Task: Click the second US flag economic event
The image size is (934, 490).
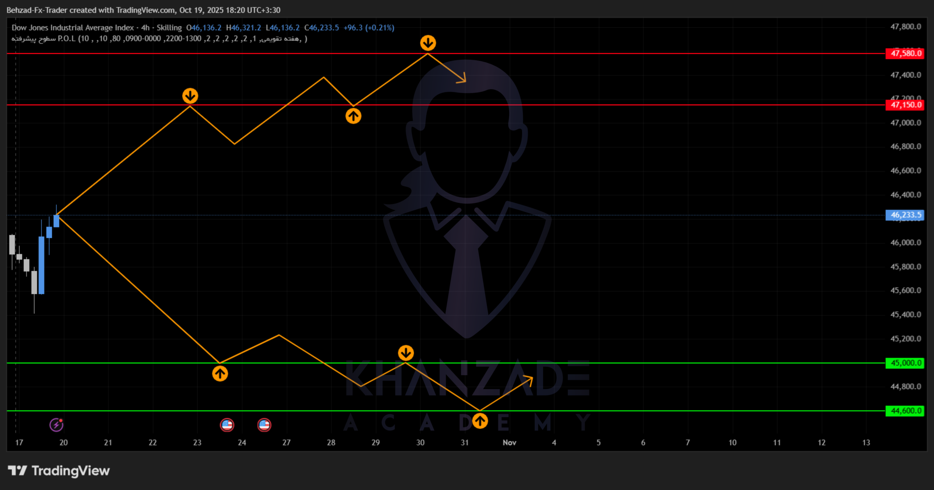Action: 264,425
